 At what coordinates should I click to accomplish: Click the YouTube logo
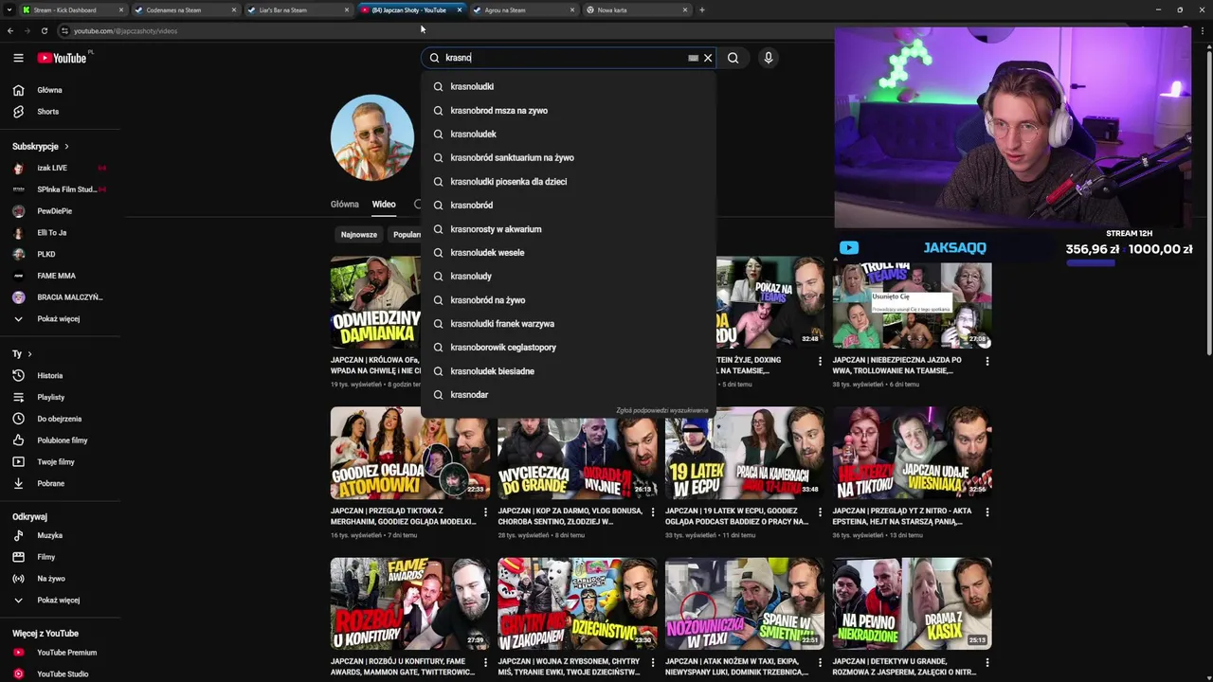(x=62, y=58)
